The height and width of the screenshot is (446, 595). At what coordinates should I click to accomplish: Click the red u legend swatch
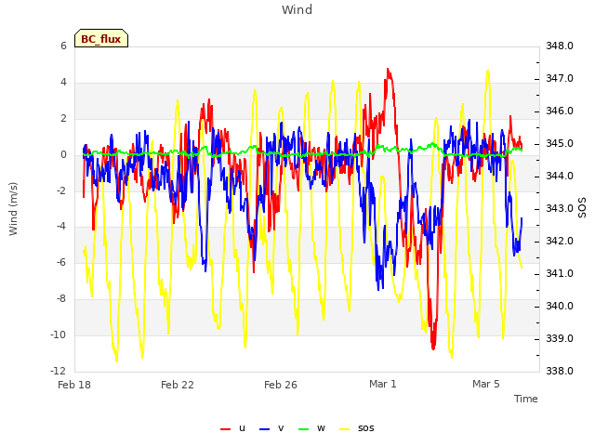[225, 429]
